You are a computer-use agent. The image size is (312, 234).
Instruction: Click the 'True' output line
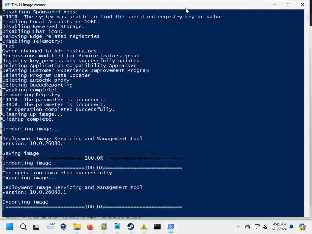click(x=8, y=46)
